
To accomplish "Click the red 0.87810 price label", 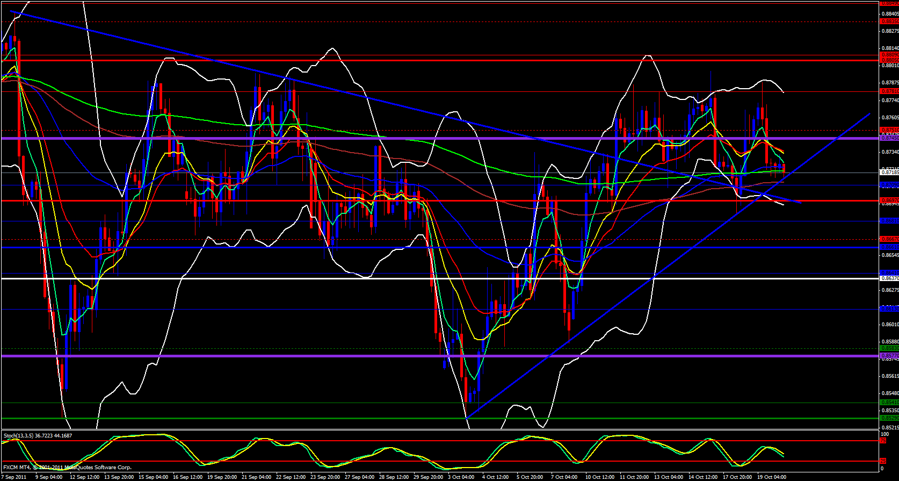I will point(889,91).
